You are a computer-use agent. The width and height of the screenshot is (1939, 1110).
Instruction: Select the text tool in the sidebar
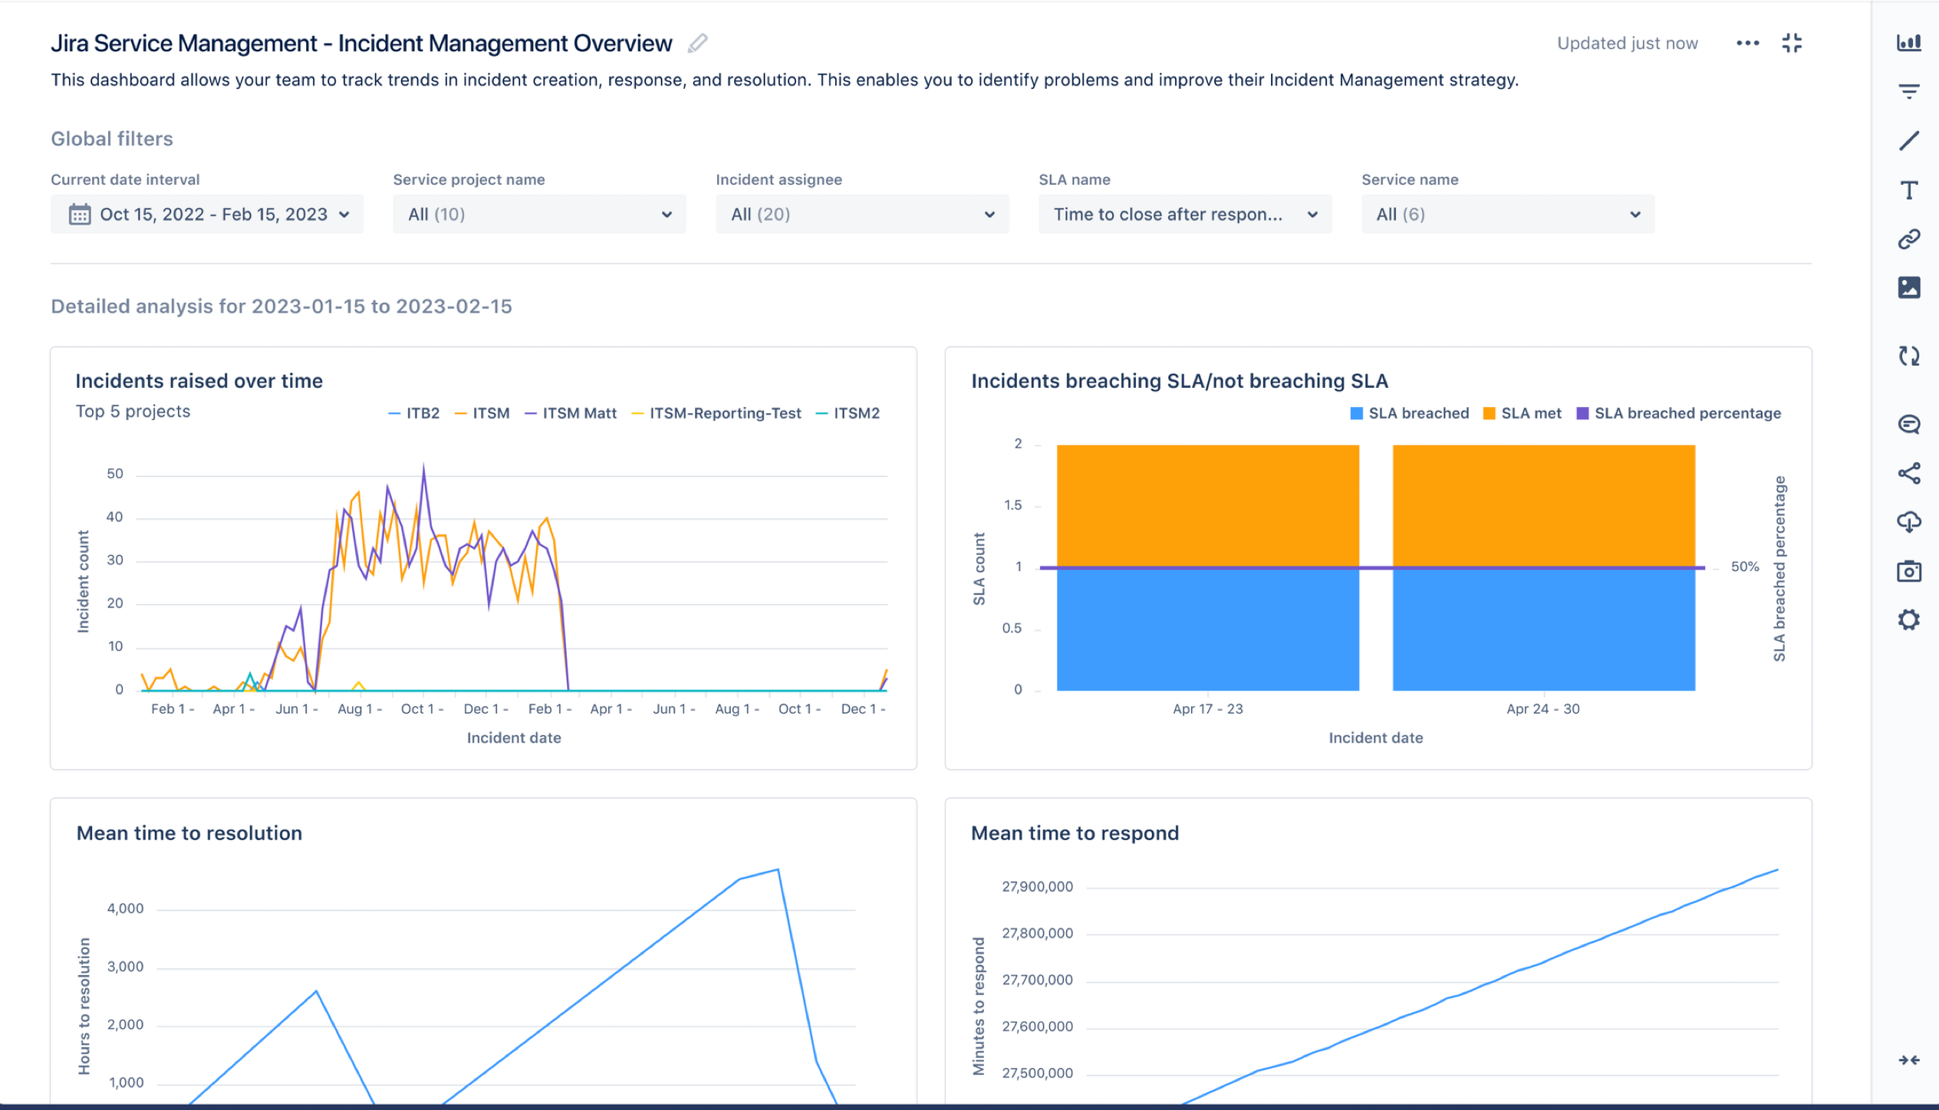(1910, 191)
